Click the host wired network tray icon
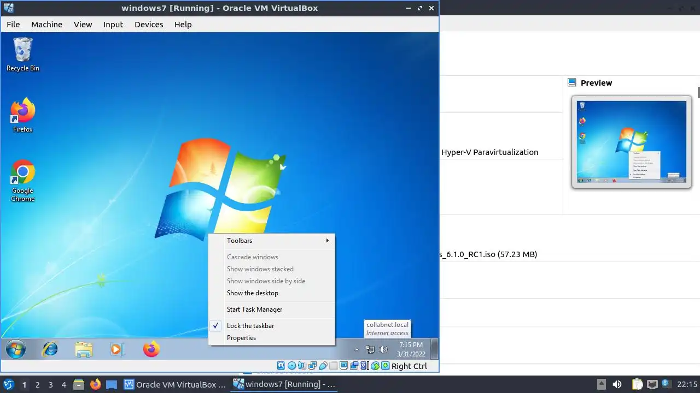The image size is (700, 393). pos(652,384)
